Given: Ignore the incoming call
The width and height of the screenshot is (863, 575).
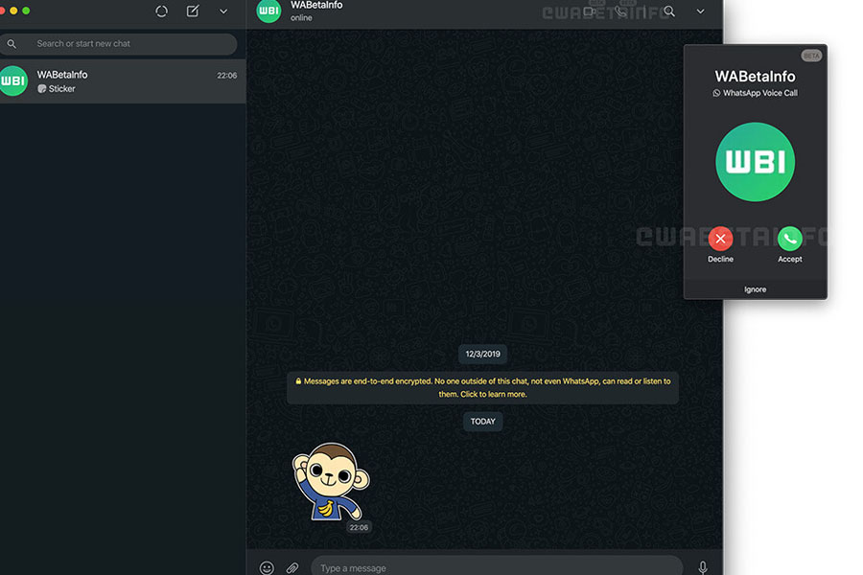Looking at the screenshot, I should point(756,289).
